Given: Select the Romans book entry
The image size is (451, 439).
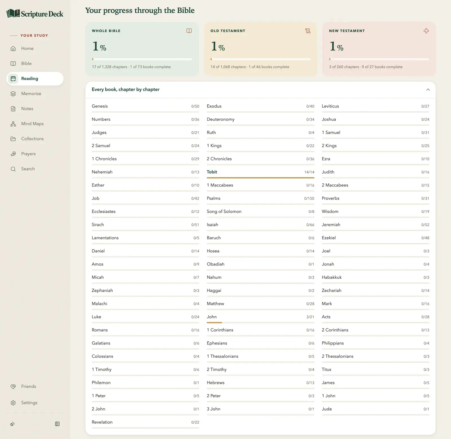Looking at the screenshot, I should coord(145,332).
